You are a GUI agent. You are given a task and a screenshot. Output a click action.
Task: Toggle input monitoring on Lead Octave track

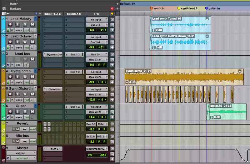click(17, 42)
